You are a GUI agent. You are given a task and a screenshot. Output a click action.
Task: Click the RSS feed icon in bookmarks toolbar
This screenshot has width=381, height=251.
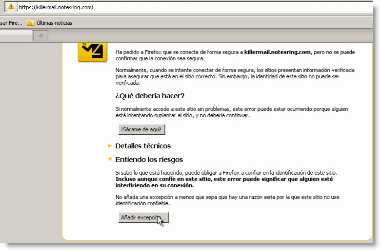[30, 22]
